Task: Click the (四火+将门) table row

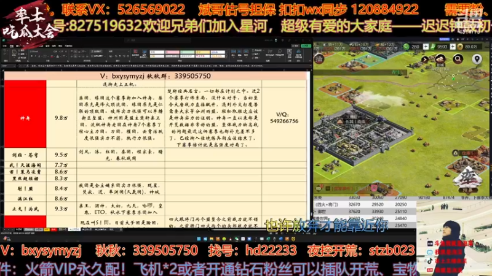Action: (365, 205)
